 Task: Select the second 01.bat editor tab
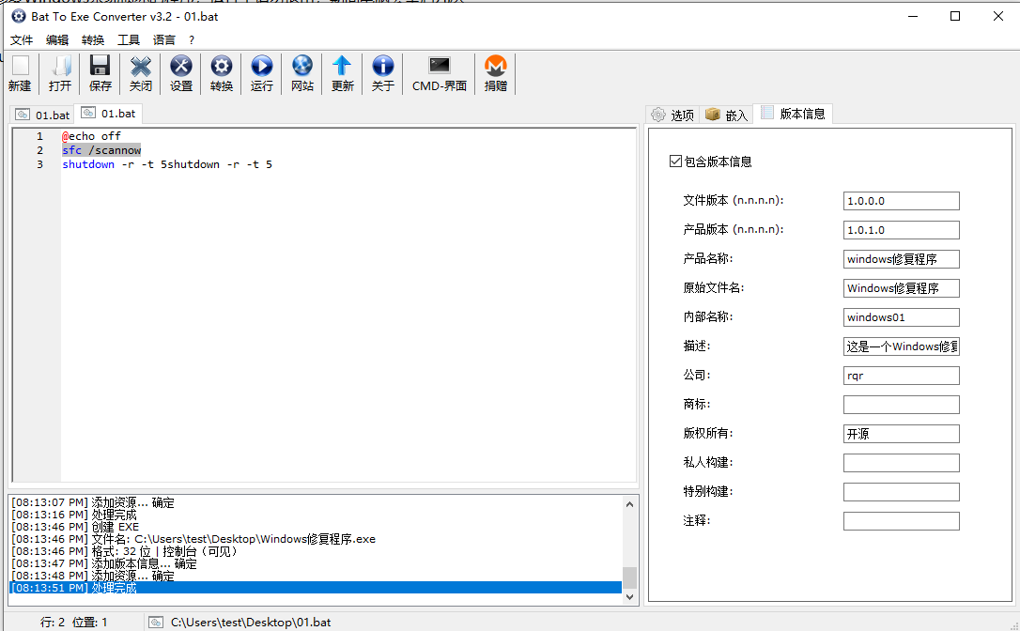(x=108, y=114)
